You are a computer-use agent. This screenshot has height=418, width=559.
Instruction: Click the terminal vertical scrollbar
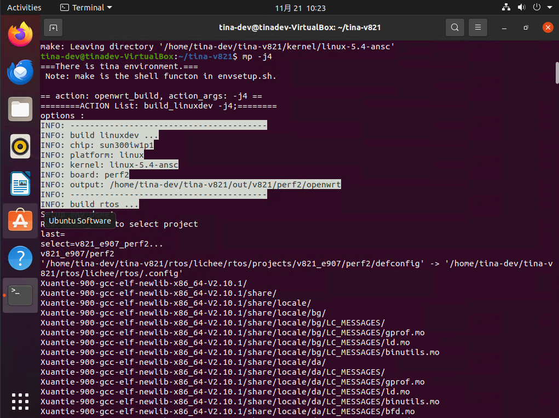557,71
